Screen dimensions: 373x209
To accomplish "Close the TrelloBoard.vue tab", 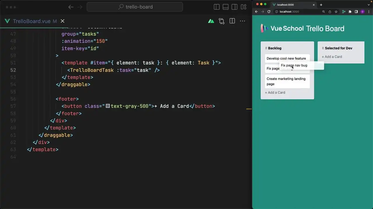I will pyautogui.click(x=62, y=21).
